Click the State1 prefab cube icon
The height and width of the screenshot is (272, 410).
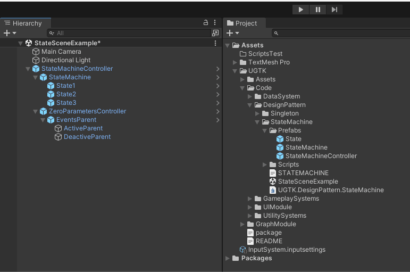51,86
